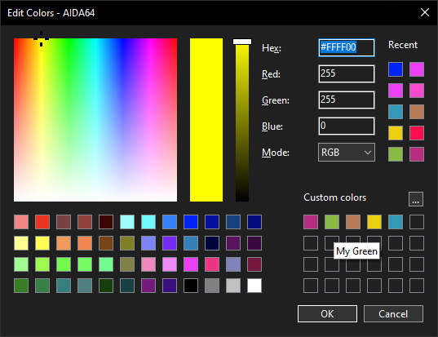Click the first empty custom color slot

[x=417, y=222]
